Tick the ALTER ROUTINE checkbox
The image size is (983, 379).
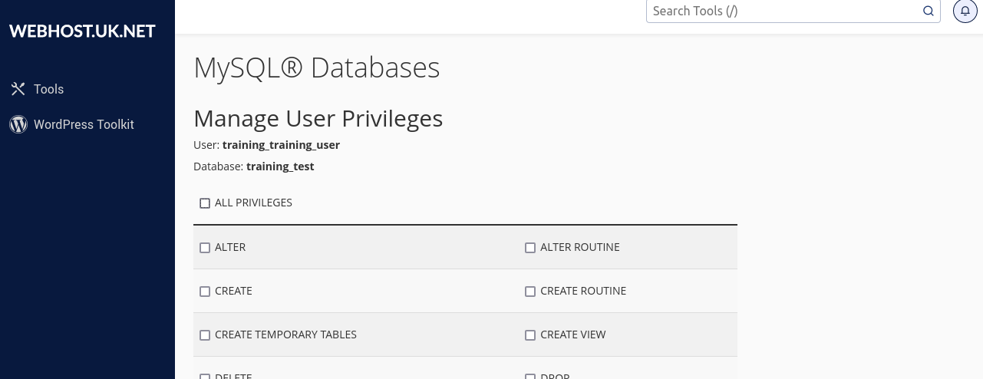tap(530, 248)
